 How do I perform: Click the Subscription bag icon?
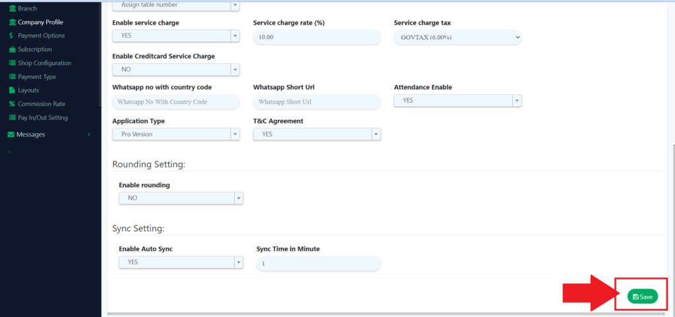[12, 49]
